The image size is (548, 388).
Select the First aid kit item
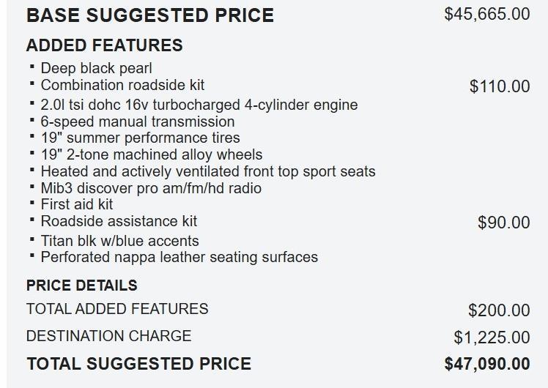[x=77, y=204]
